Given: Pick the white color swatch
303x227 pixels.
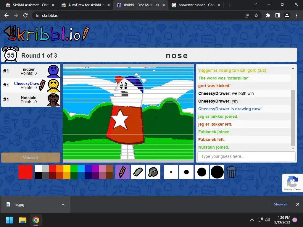Looking at the screenshot, I should point(38,168).
